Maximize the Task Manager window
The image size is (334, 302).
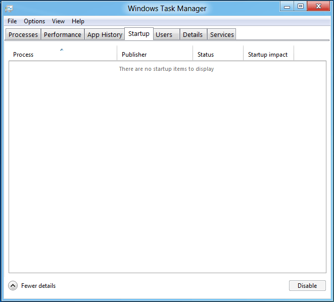(x=301, y=6)
